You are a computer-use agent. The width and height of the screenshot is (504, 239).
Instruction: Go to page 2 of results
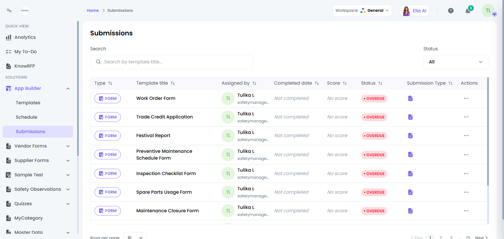click(441, 237)
